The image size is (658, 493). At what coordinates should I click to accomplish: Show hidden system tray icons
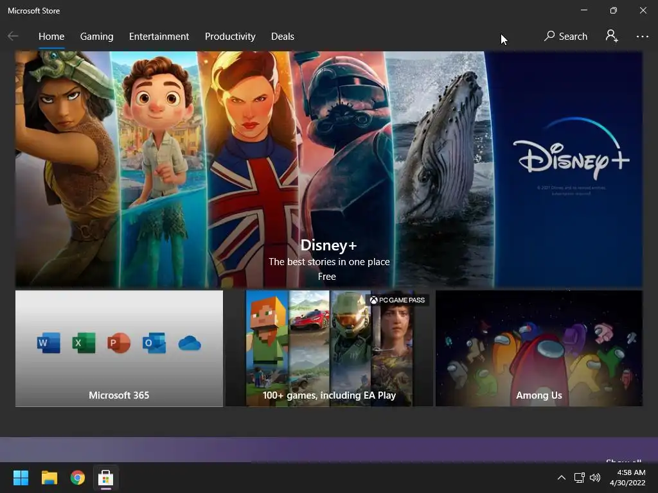click(562, 478)
